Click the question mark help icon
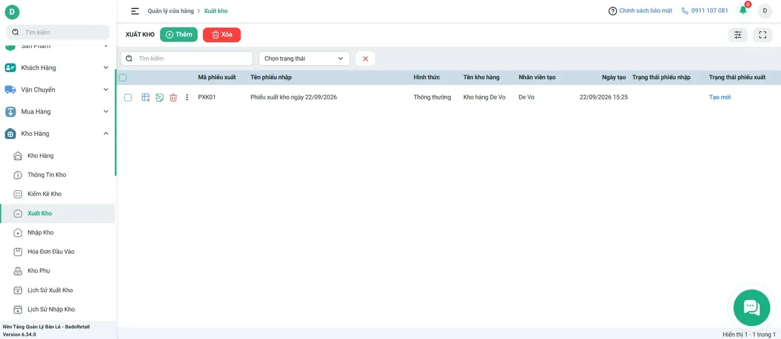The image size is (781, 339). [612, 11]
